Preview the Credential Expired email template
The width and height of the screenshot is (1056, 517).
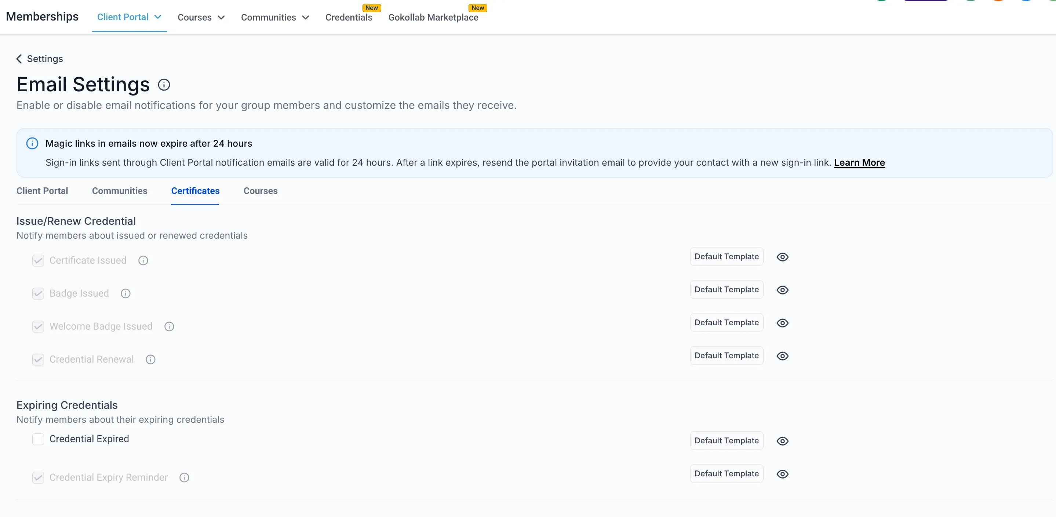point(782,441)
